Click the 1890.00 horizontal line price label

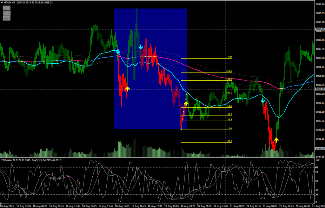320,89
